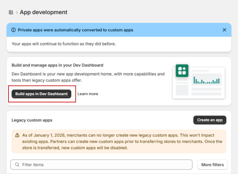Click the Legacy custom apps heading
The image size is (238, 174).
tap(32, 120)
